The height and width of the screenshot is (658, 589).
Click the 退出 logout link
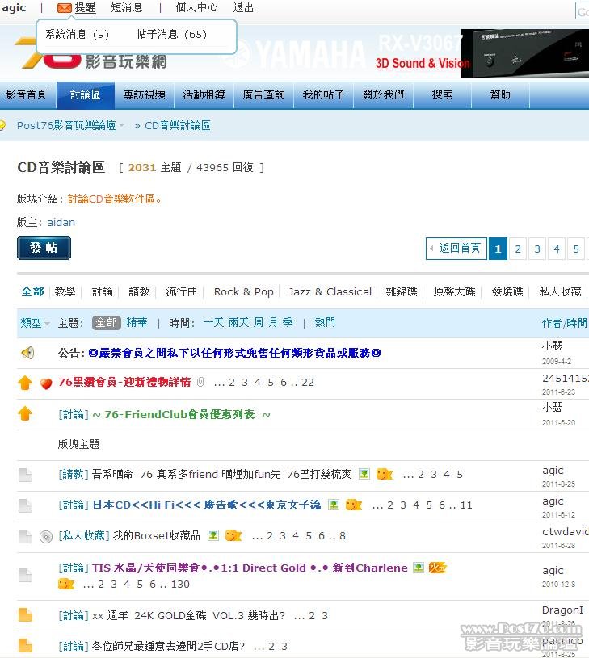tap(243, 8)
